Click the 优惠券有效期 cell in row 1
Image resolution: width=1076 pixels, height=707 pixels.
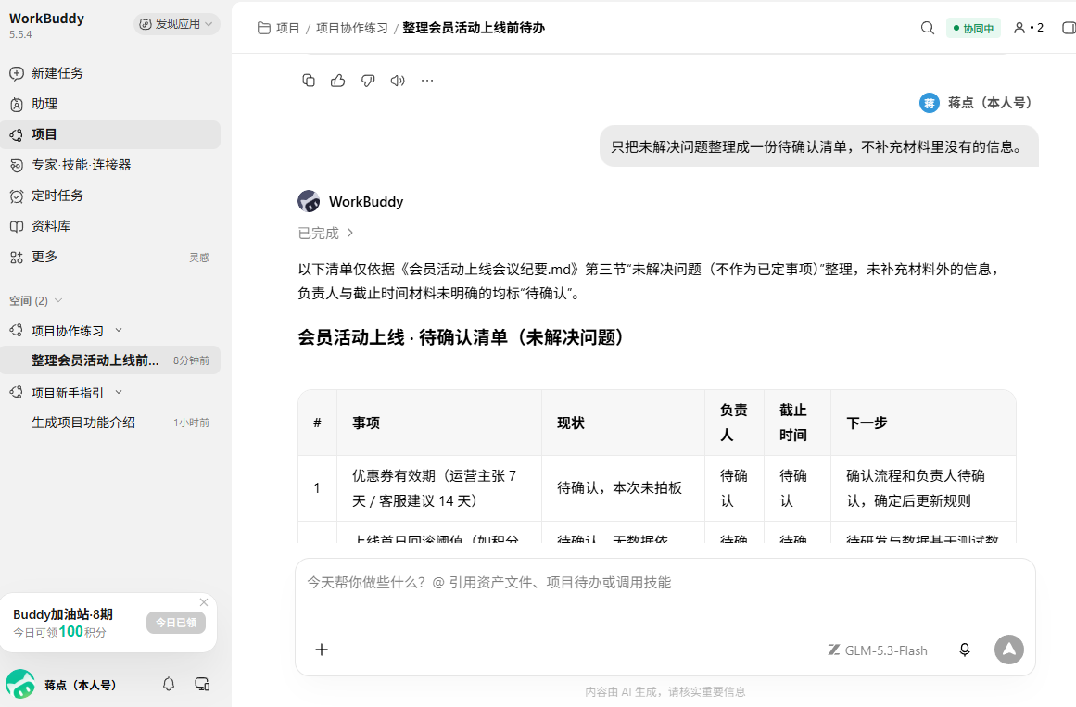439,488
